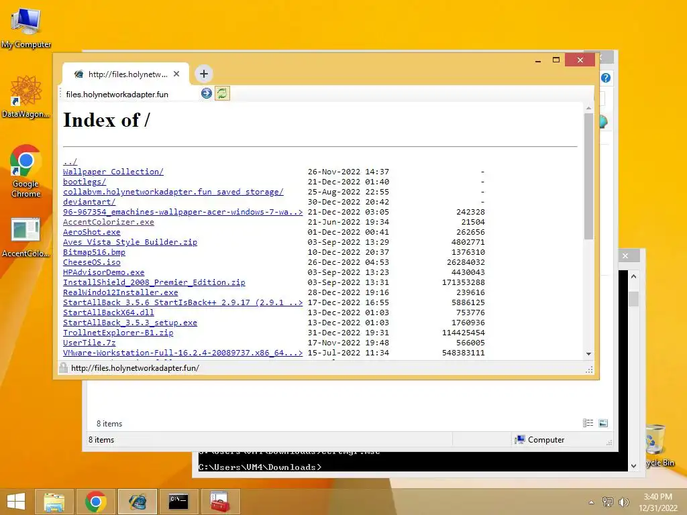Download StartAllBackX64.dll

[108, 312]
